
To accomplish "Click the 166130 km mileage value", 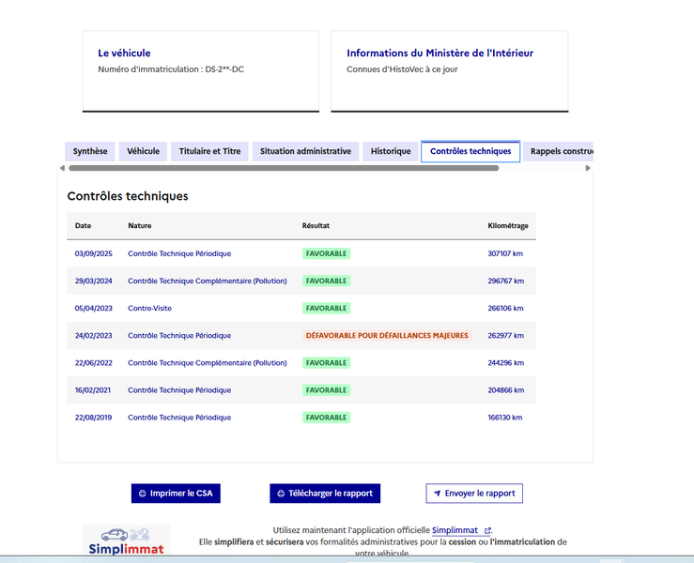I will click(x=505, y=418).
